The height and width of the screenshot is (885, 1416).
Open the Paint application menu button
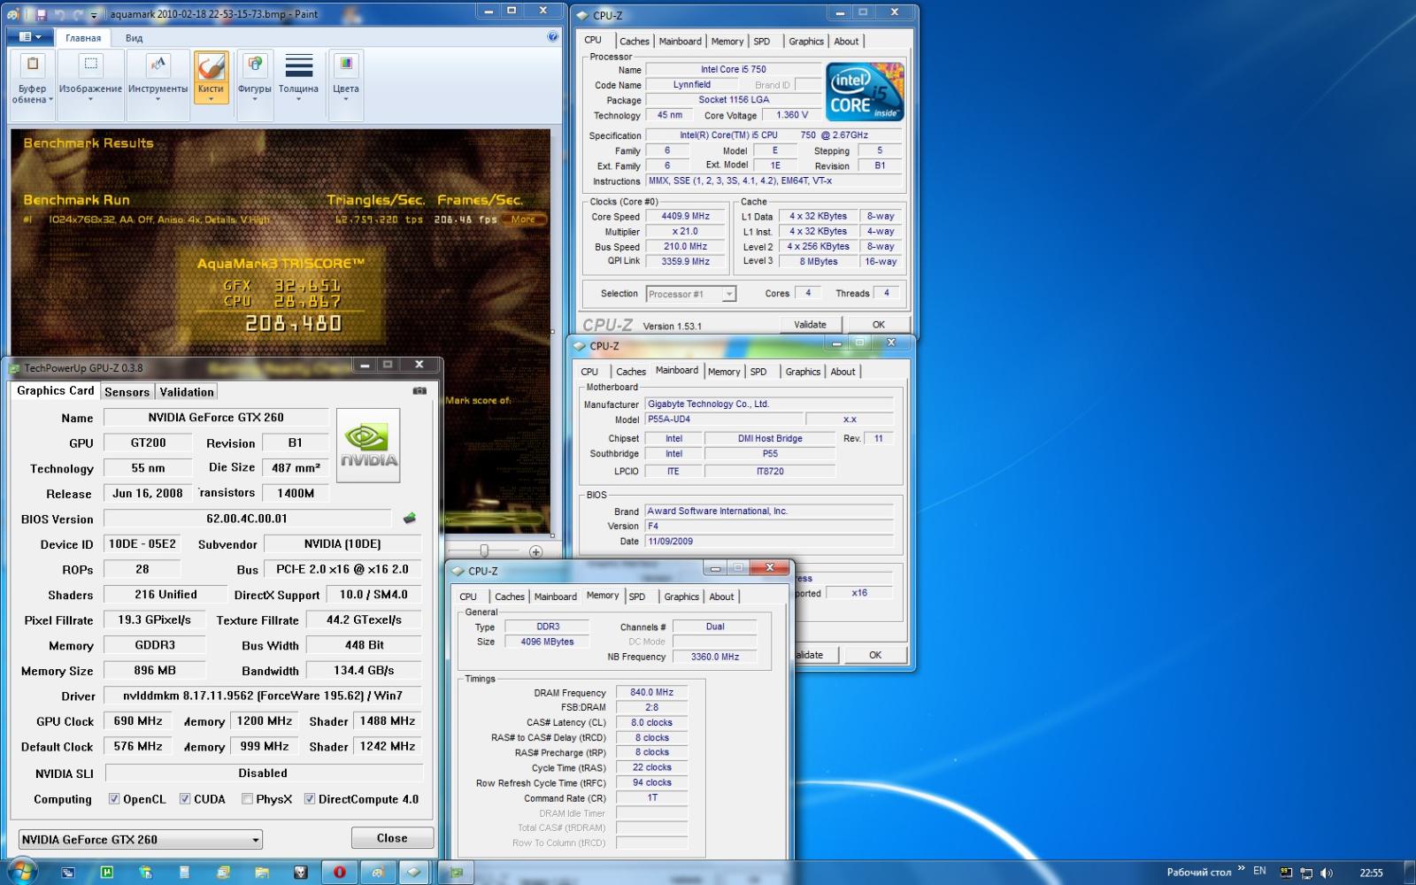30,37
